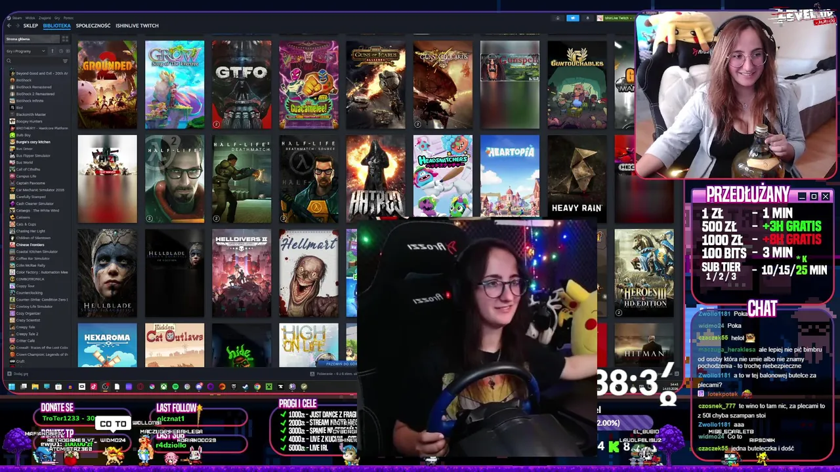Open Opera browser from the taskbar
The height and width of the screenshot is (472, 840).
[x=140, y=387]
